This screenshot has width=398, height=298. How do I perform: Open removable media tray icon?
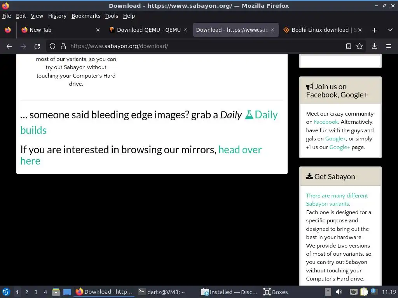click(328, 292)
